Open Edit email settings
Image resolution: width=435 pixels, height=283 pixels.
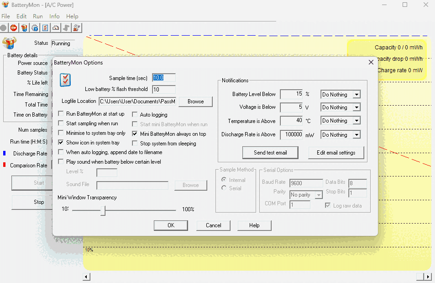[336, 153]
